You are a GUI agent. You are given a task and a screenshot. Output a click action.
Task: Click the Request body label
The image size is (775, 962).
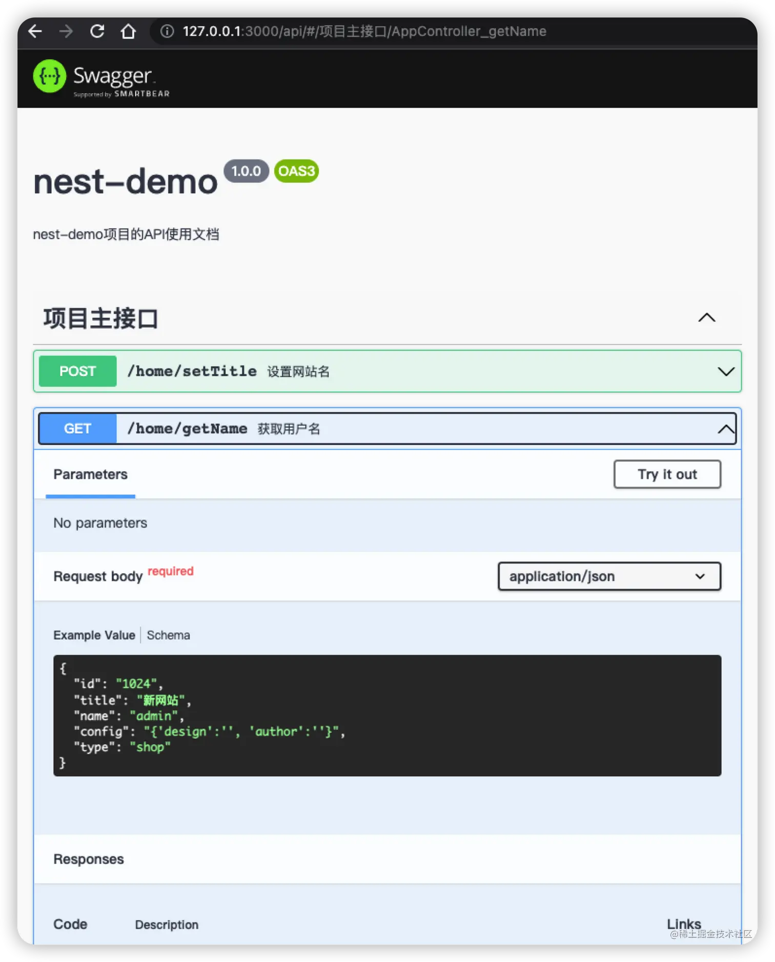(98, 576)
